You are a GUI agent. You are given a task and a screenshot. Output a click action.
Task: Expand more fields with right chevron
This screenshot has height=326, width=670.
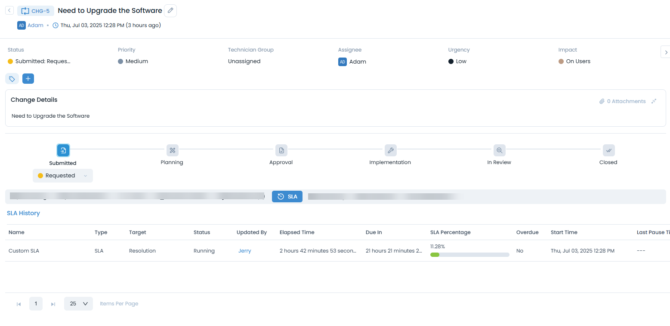pos(666,52)
